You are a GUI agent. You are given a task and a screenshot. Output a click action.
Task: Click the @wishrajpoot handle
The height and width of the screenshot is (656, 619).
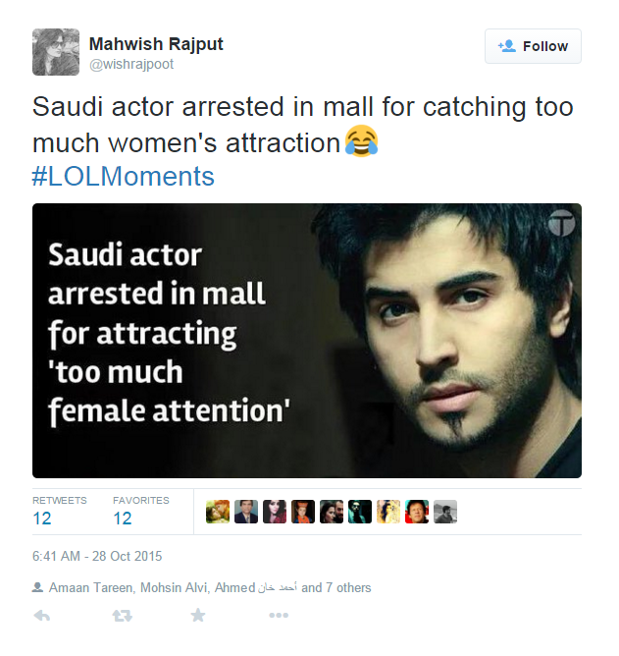coord(131,64)
